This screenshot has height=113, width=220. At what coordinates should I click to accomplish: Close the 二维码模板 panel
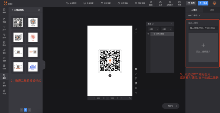39,10
